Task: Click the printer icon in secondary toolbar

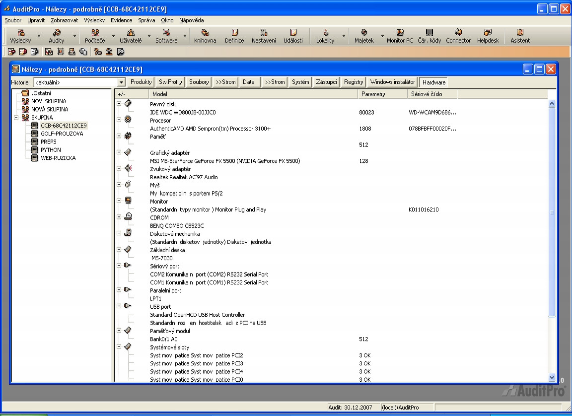Action: click(72, 52)
